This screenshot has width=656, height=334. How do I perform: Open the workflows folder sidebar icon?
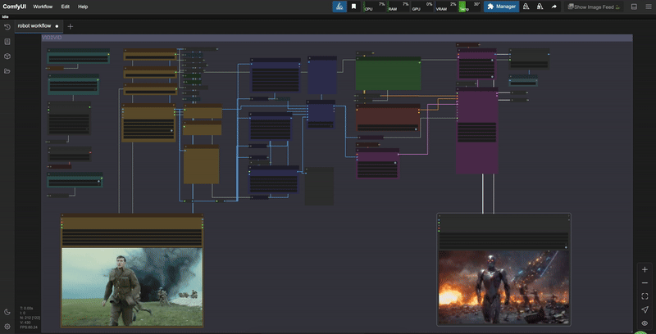[7, 71]
